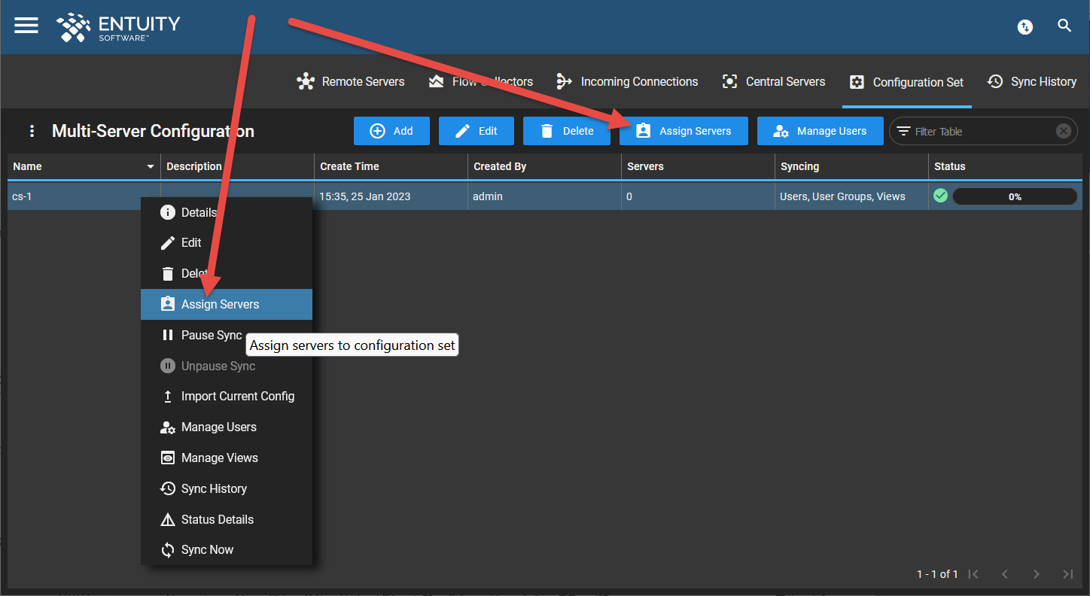Viewport: 1090px width, 596px height.
Task: Click the 15:35, 25 Jan 2023 cell
Action: click(x=391, y=196)
